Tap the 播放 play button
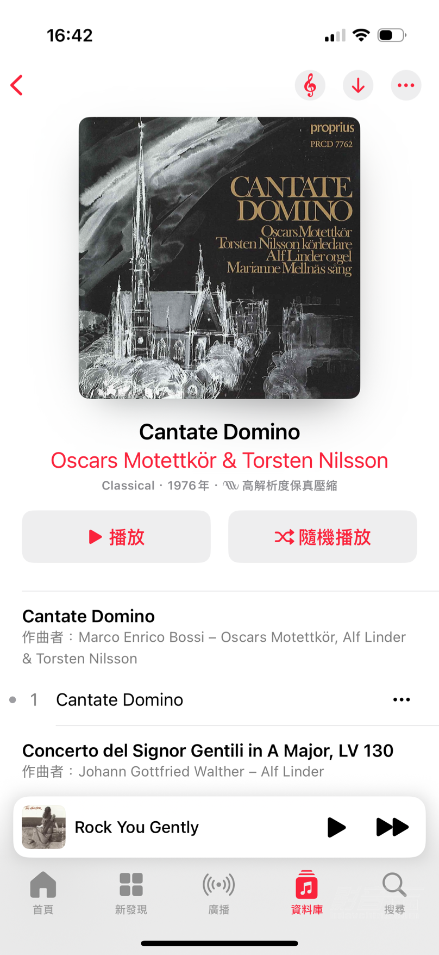 click(116, 537)
